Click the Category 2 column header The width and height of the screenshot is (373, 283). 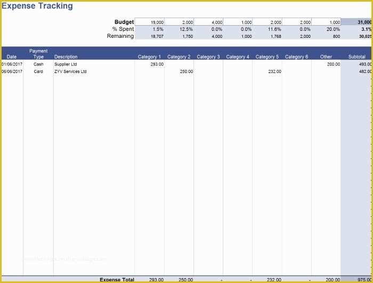[179, 56]
